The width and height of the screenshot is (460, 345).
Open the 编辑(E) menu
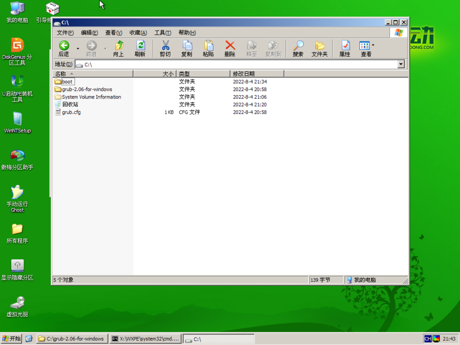point(89,32)
